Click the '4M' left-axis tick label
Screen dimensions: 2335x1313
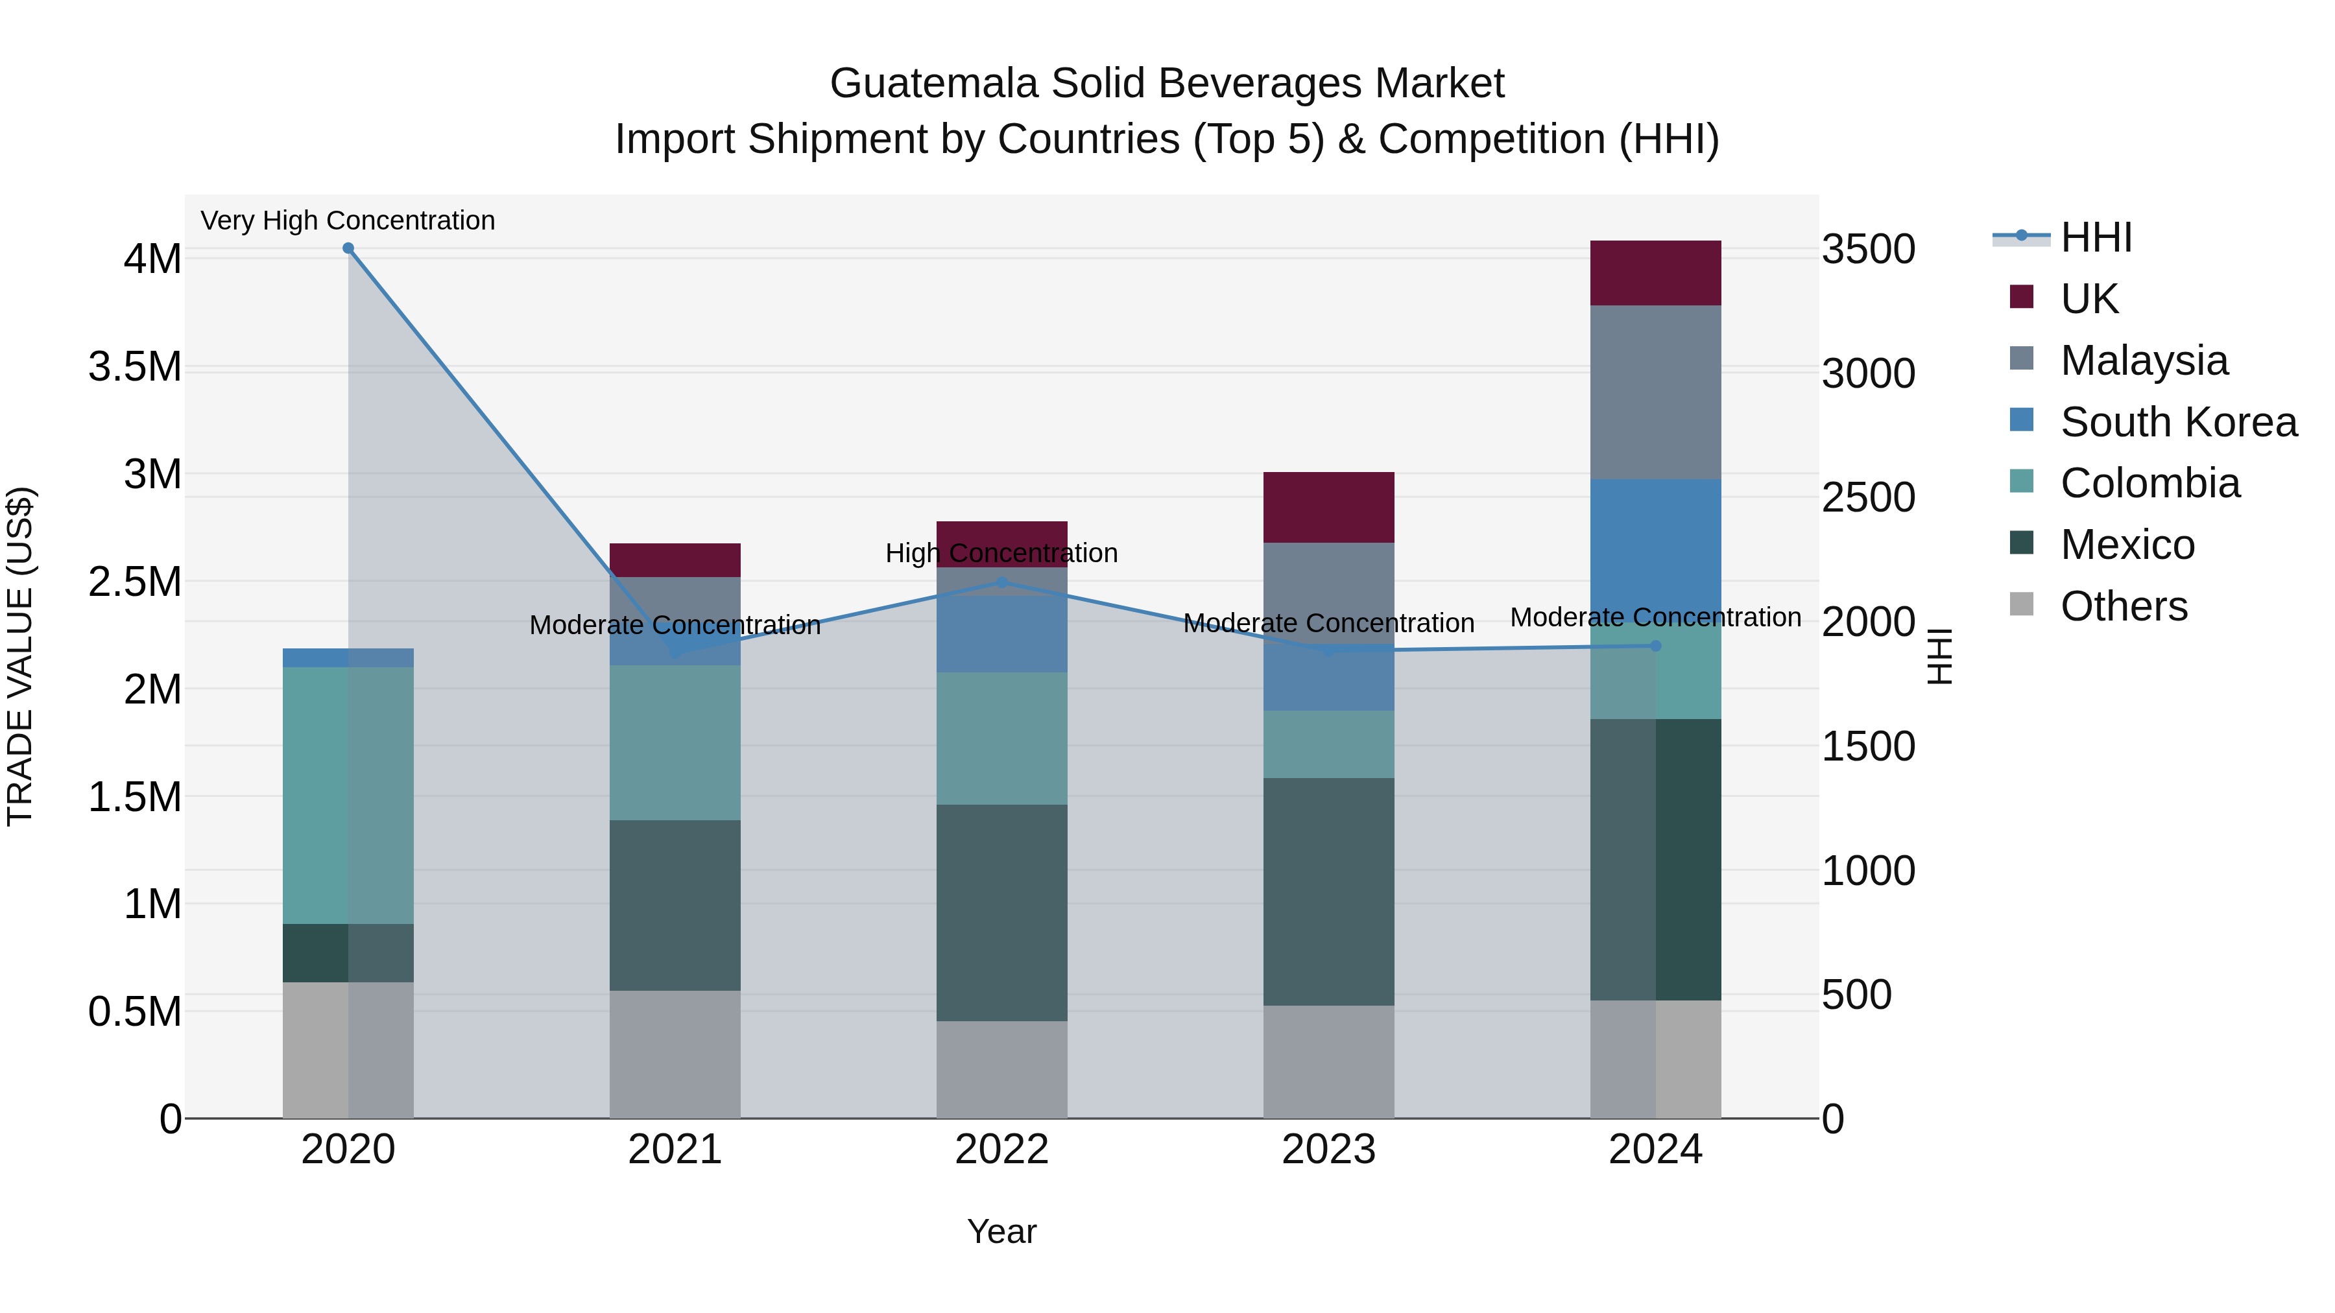(x=153, y=259)
